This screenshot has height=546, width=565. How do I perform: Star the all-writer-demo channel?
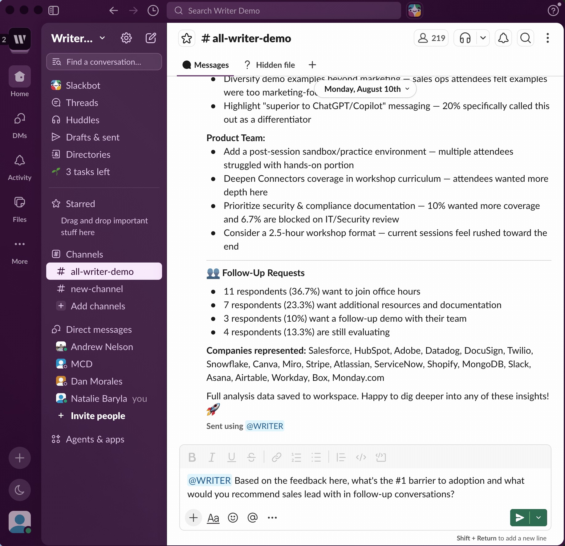(187, 38)
